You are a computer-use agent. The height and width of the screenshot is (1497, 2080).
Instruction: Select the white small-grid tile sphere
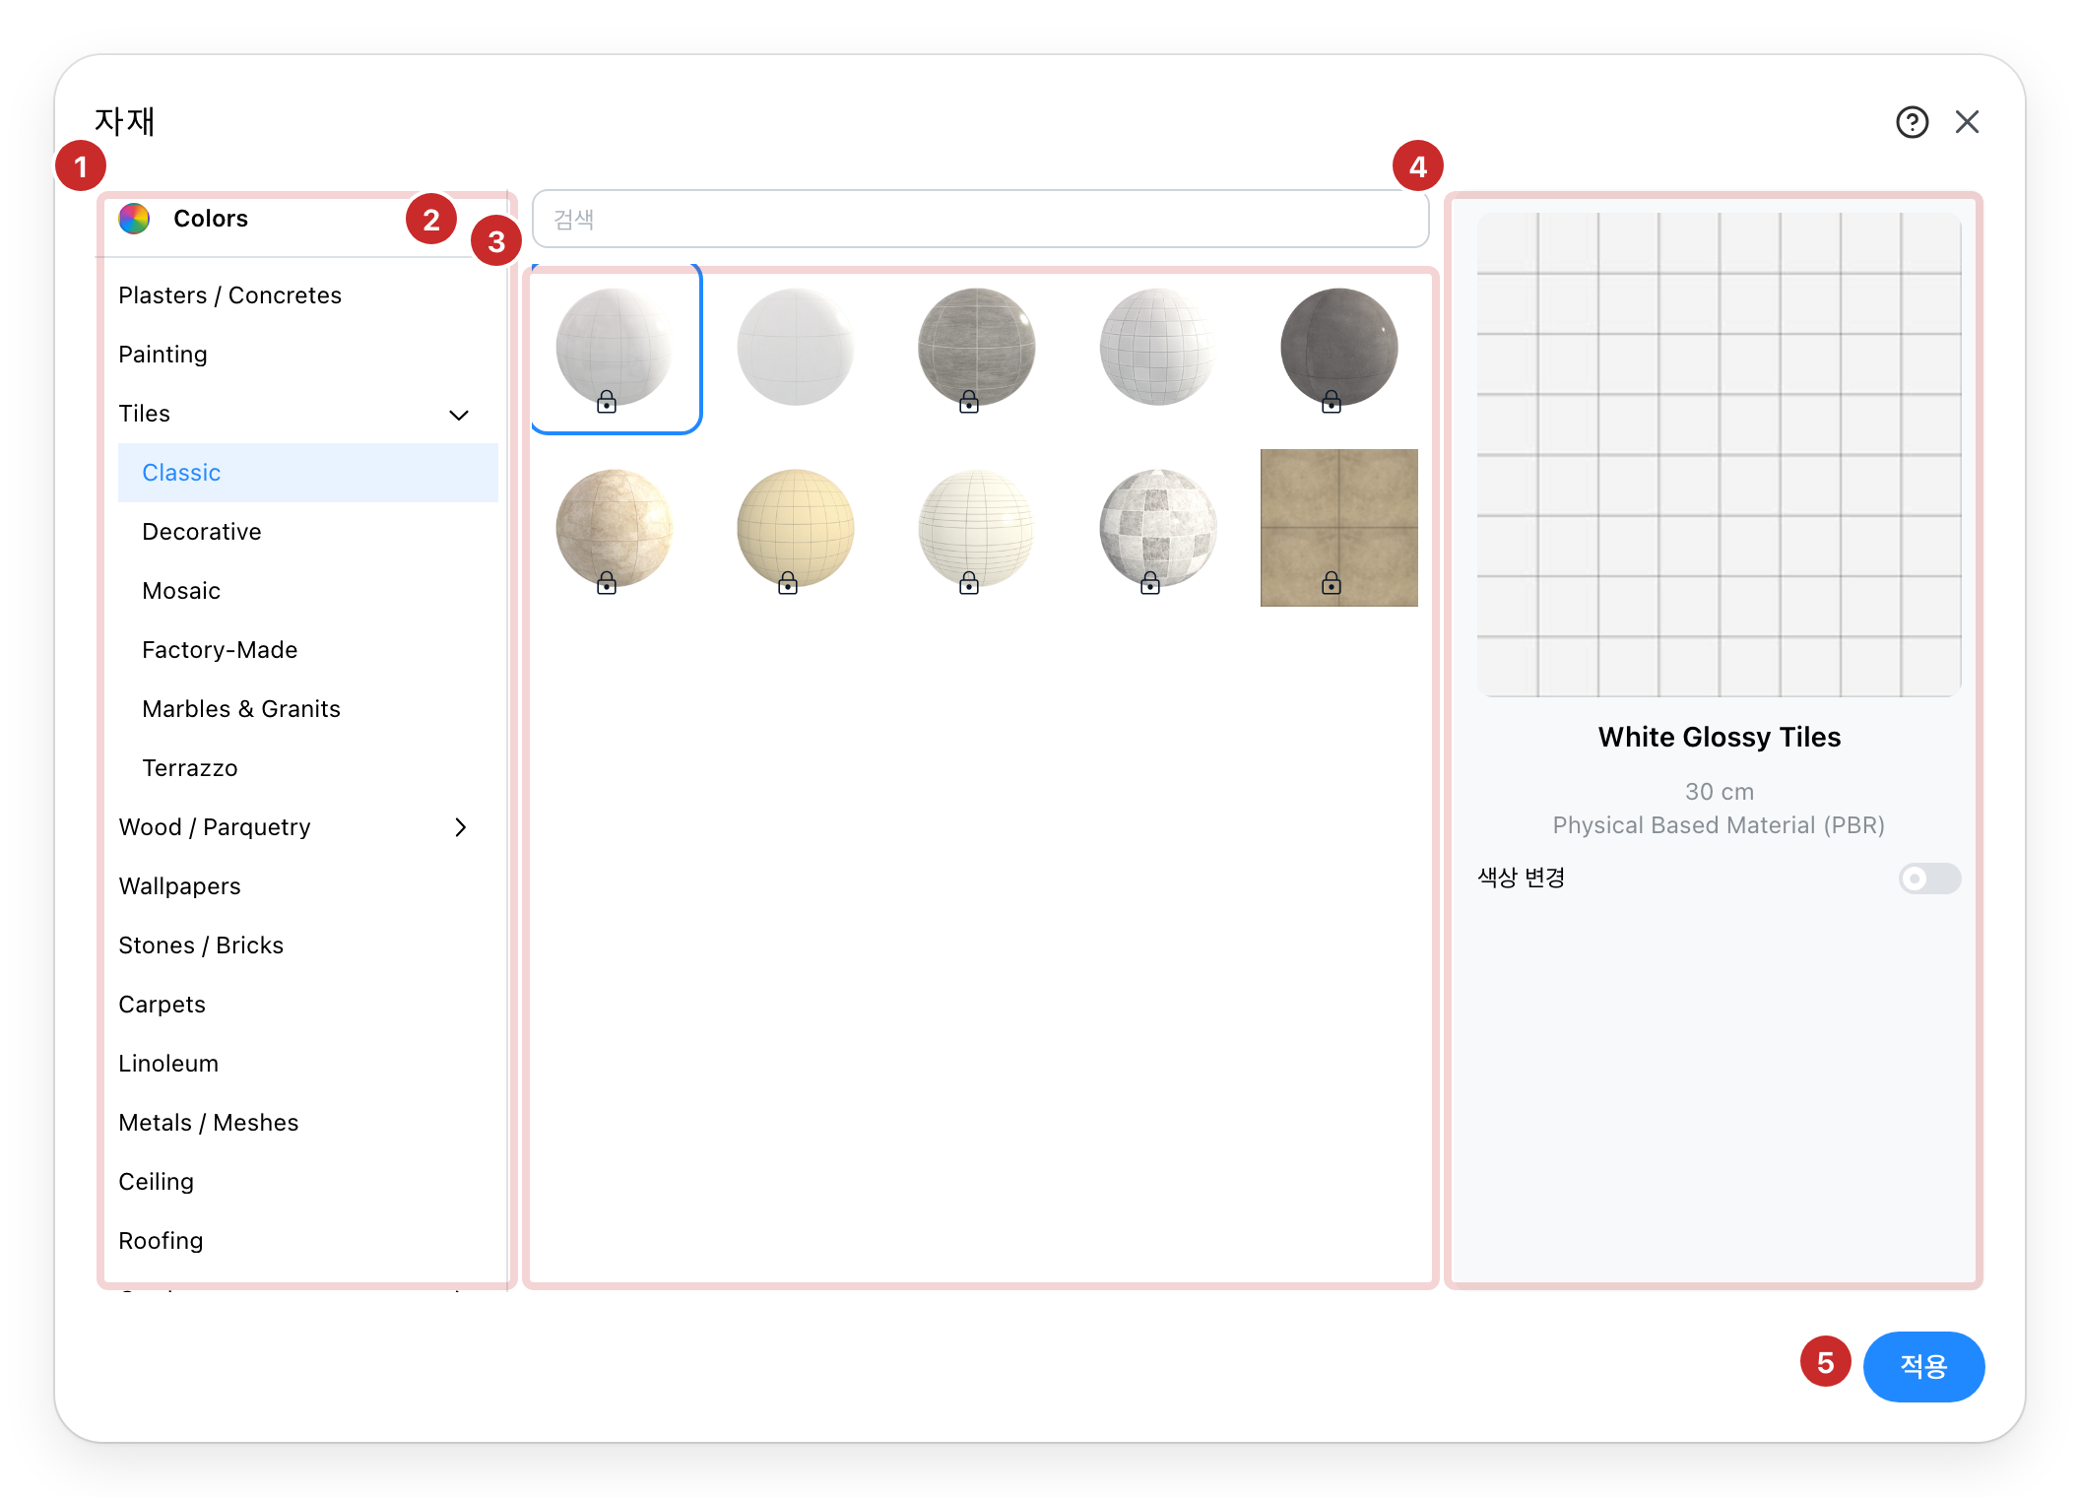(x=1158, y=347)
